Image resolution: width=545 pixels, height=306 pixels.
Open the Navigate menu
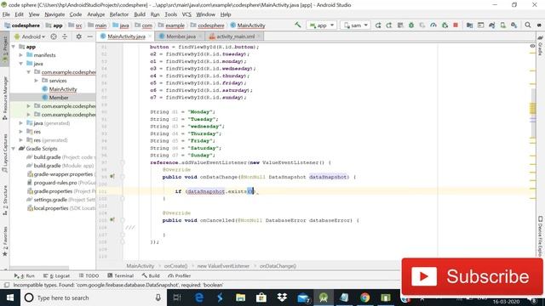point(54,14)
